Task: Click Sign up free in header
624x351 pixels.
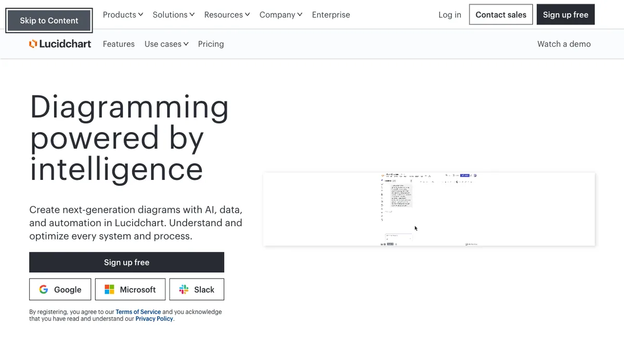Action: (565, 15)
